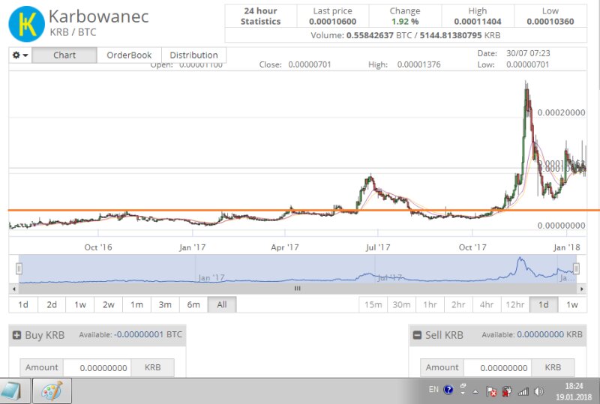This screenshot has width=600, height=404.
Task: Open the network signal tray icon
Action: click(x=523, y=391)
